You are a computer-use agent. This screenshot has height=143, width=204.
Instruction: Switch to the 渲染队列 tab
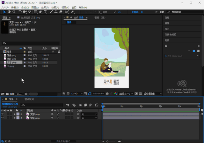tap(29, 99)
